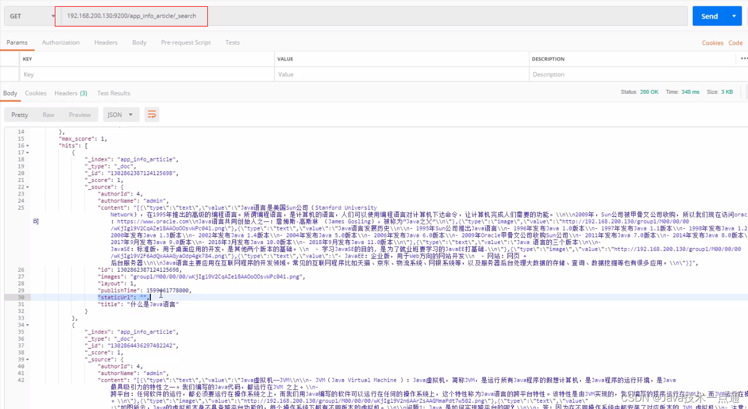This screenshot has width=748, height=409.
Task: Select the Pretty view
Action: click(x=20, y=115)
